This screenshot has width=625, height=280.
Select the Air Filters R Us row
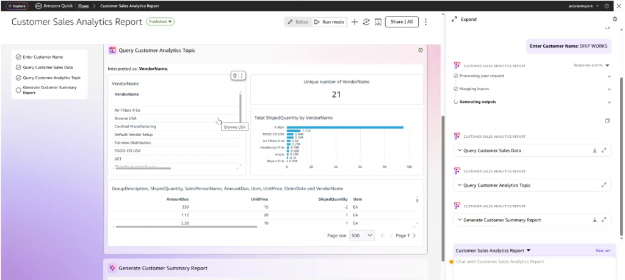pos(175,110)
